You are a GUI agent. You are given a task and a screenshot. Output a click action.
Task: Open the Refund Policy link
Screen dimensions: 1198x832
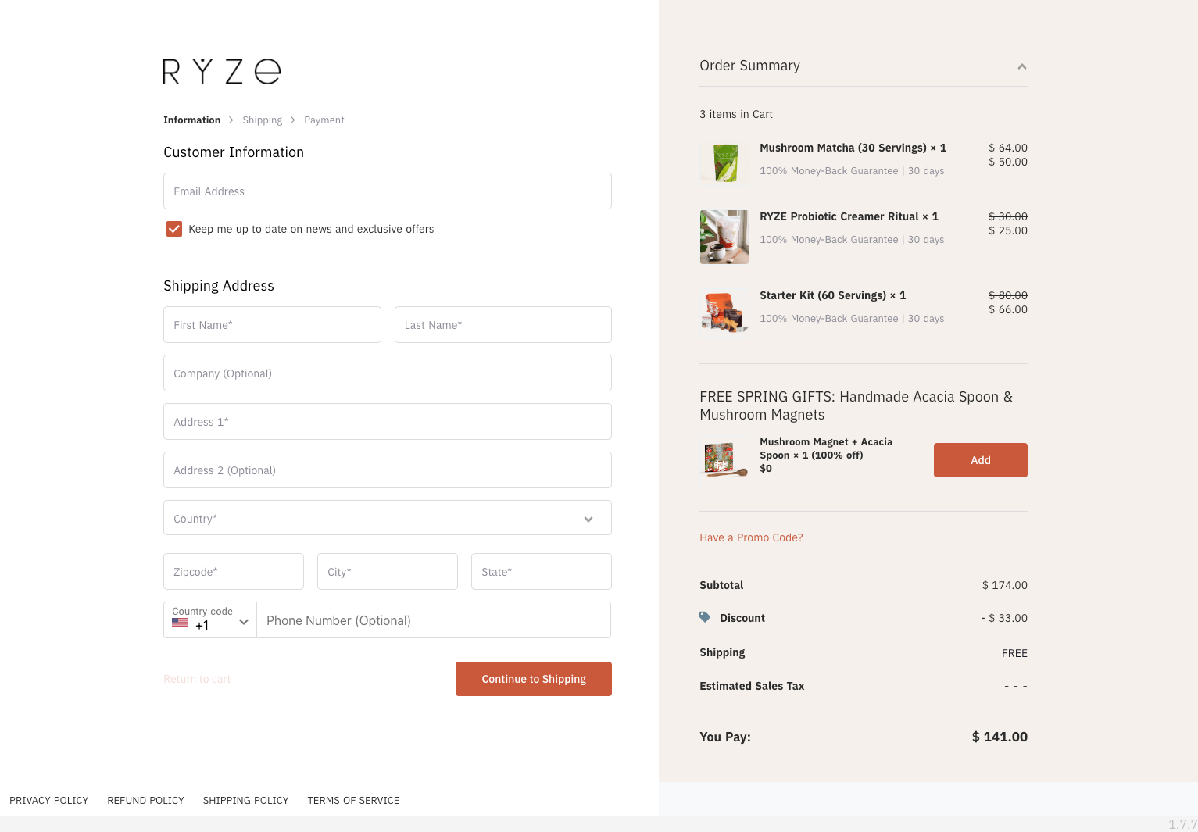coord(146,800)
